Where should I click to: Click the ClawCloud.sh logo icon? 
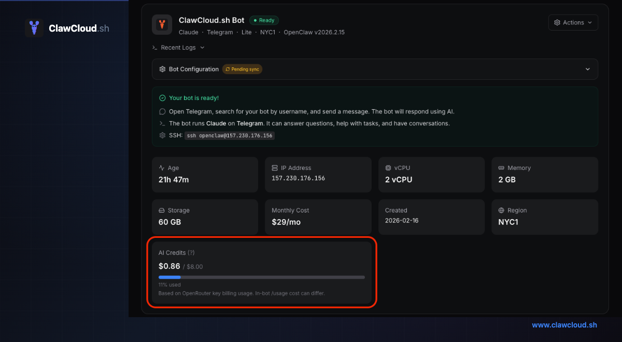pos(34,28)
